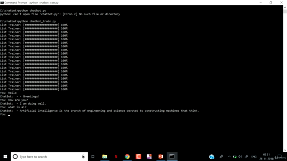Click the 'You: what is ai?' line

pos(13,107)
